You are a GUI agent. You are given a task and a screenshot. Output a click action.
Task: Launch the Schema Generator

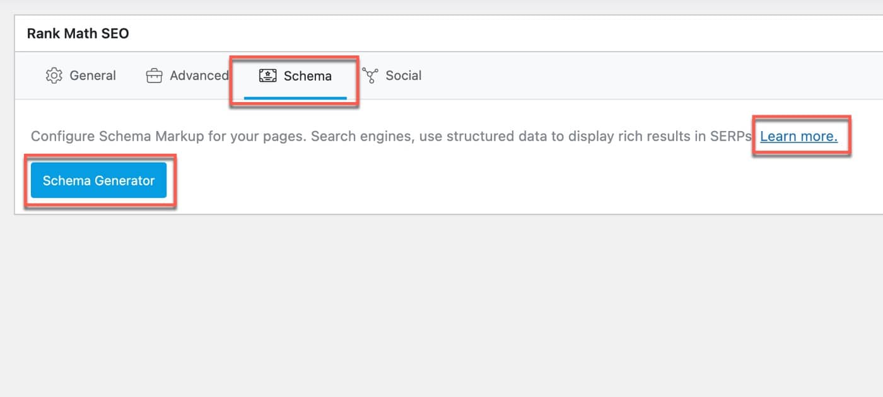[x=98, y=180]
